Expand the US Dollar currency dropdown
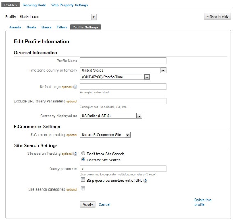 pyautogui.click(x=111, y=116)
